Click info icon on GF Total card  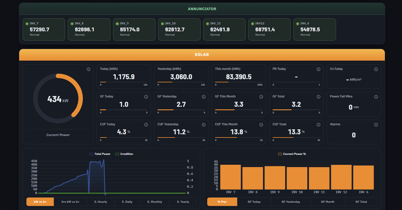tap(319, 97)
